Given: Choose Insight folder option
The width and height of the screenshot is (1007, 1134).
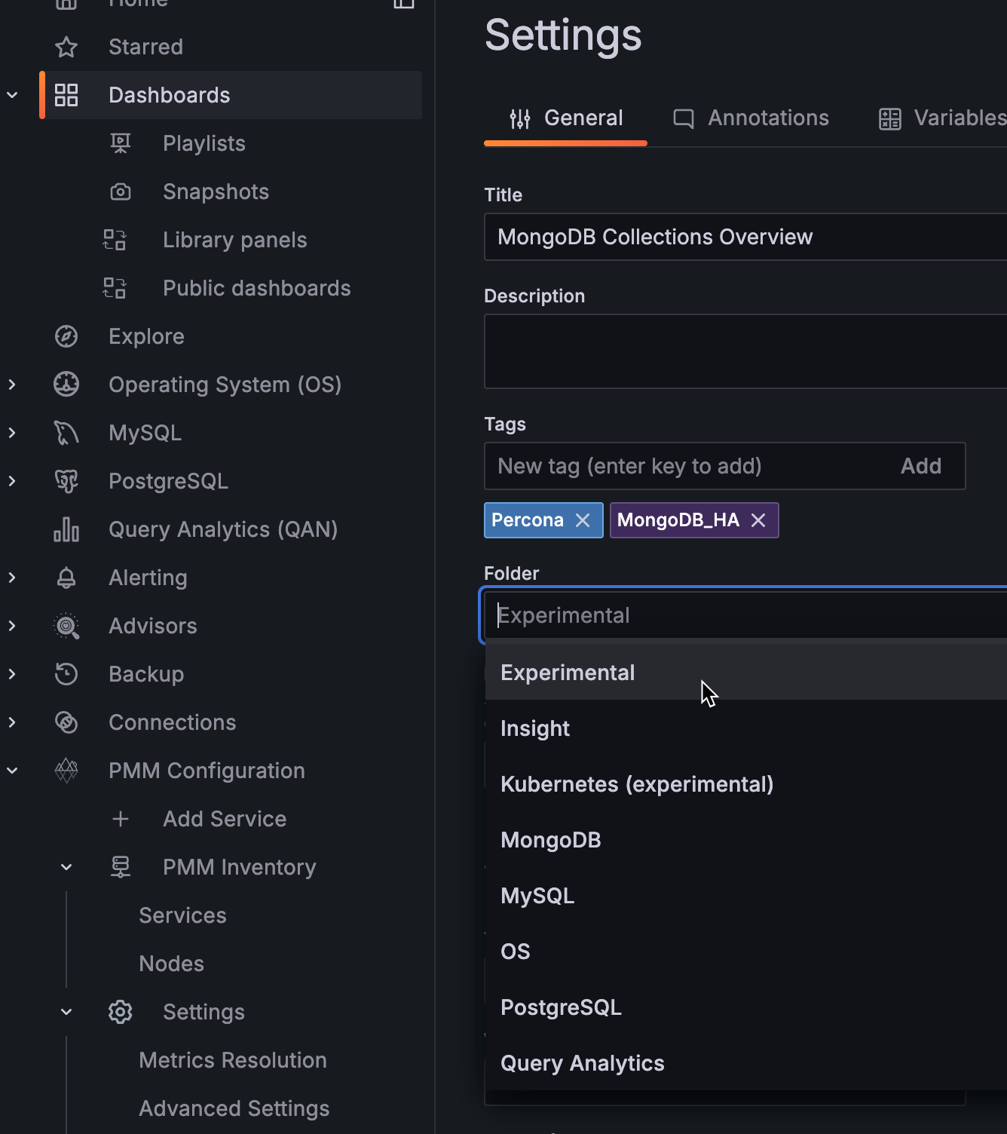Looking at the screenshot, I should tap(746, 728).
